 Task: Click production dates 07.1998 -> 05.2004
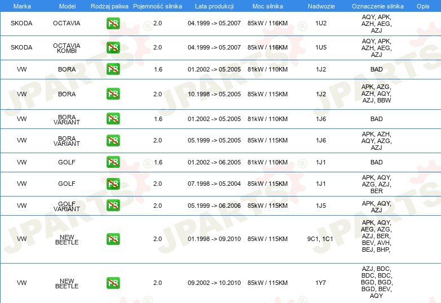point(214,184)
